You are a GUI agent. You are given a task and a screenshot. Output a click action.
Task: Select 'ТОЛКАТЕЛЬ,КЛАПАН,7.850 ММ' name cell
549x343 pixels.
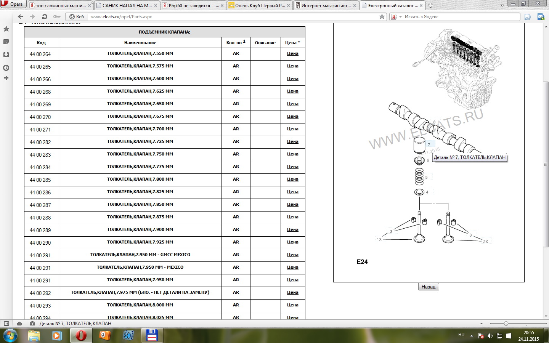click(140, 205)
